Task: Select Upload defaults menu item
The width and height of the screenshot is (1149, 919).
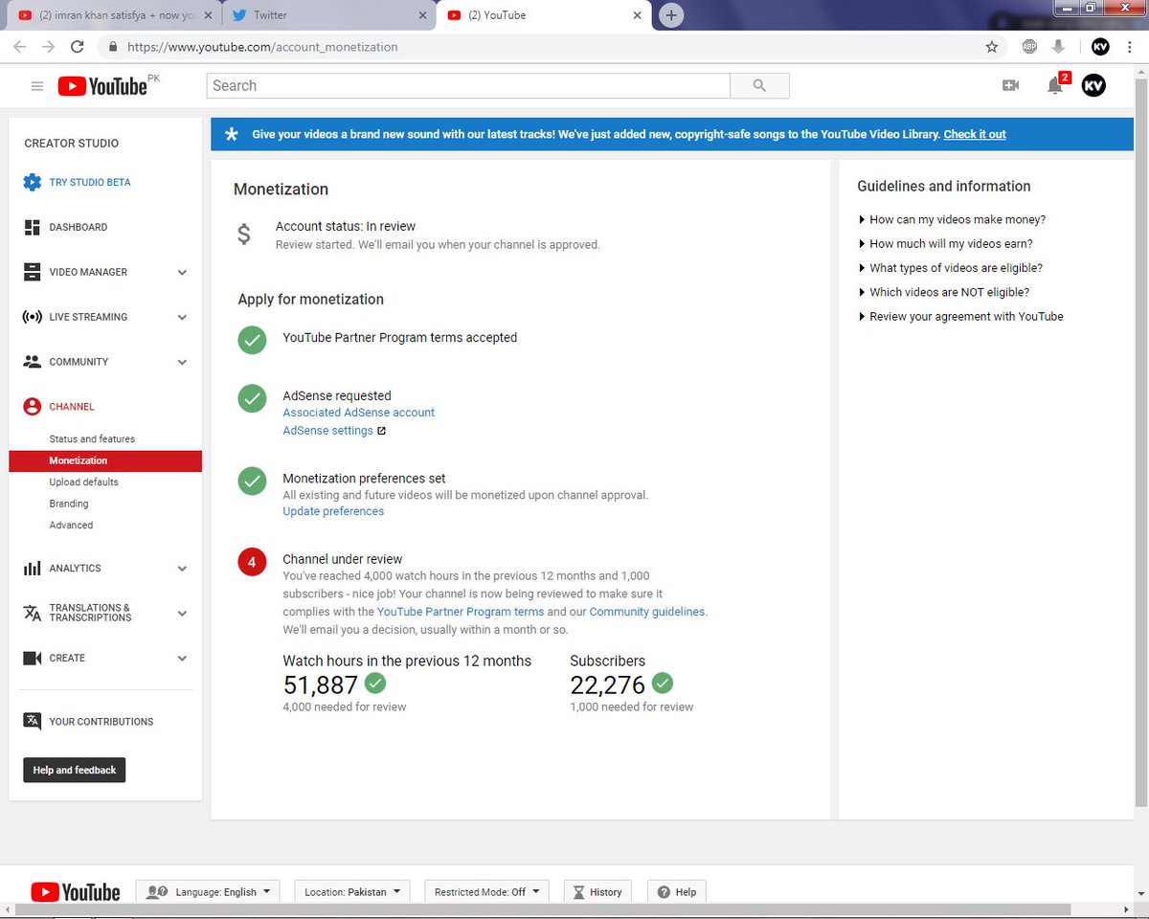Action: (84, 482)
